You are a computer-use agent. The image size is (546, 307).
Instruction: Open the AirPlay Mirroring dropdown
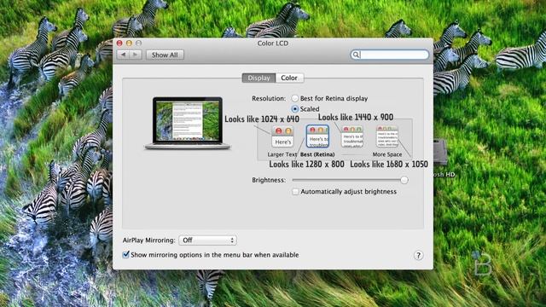(x=208, y=240)
